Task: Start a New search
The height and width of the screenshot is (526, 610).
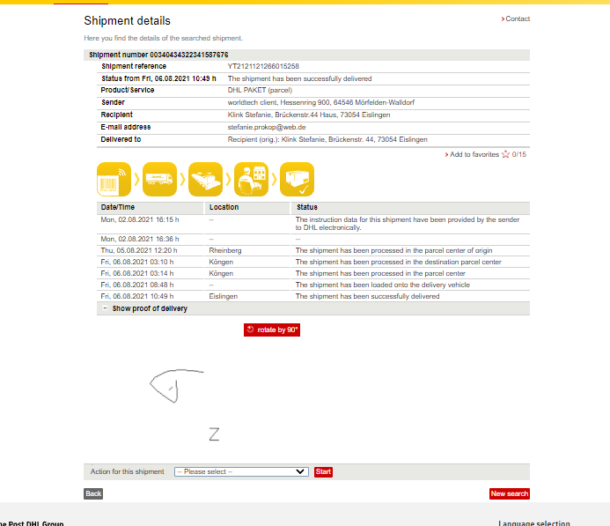Action: tap(509, 493)
